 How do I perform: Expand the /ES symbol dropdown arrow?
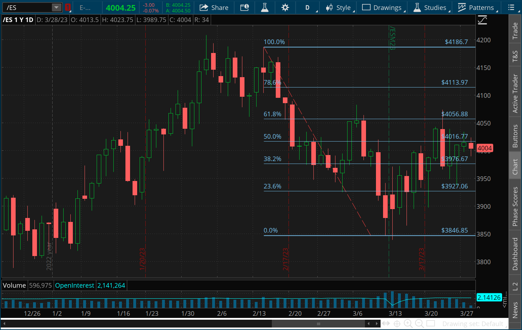(x=56, y=7)
